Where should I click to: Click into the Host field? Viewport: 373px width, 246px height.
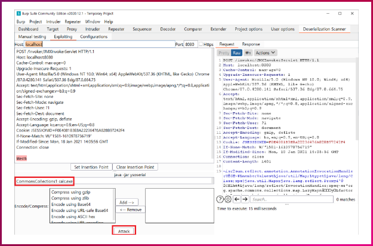[x=100, y=44]
